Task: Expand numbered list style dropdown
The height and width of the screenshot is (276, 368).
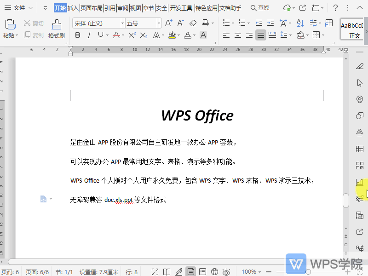Action: click(248, 23)
